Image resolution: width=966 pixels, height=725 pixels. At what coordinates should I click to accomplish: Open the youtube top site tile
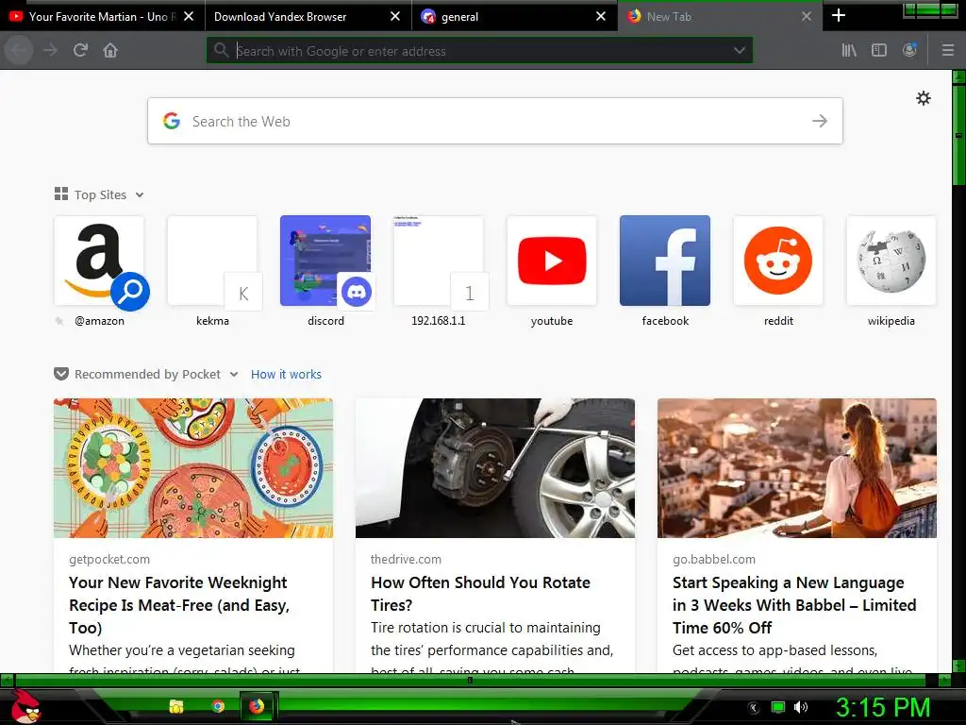(552, 261)
